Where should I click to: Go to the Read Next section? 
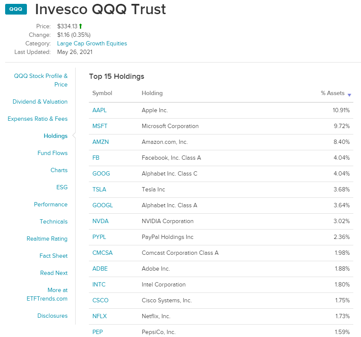coord(54,273)
